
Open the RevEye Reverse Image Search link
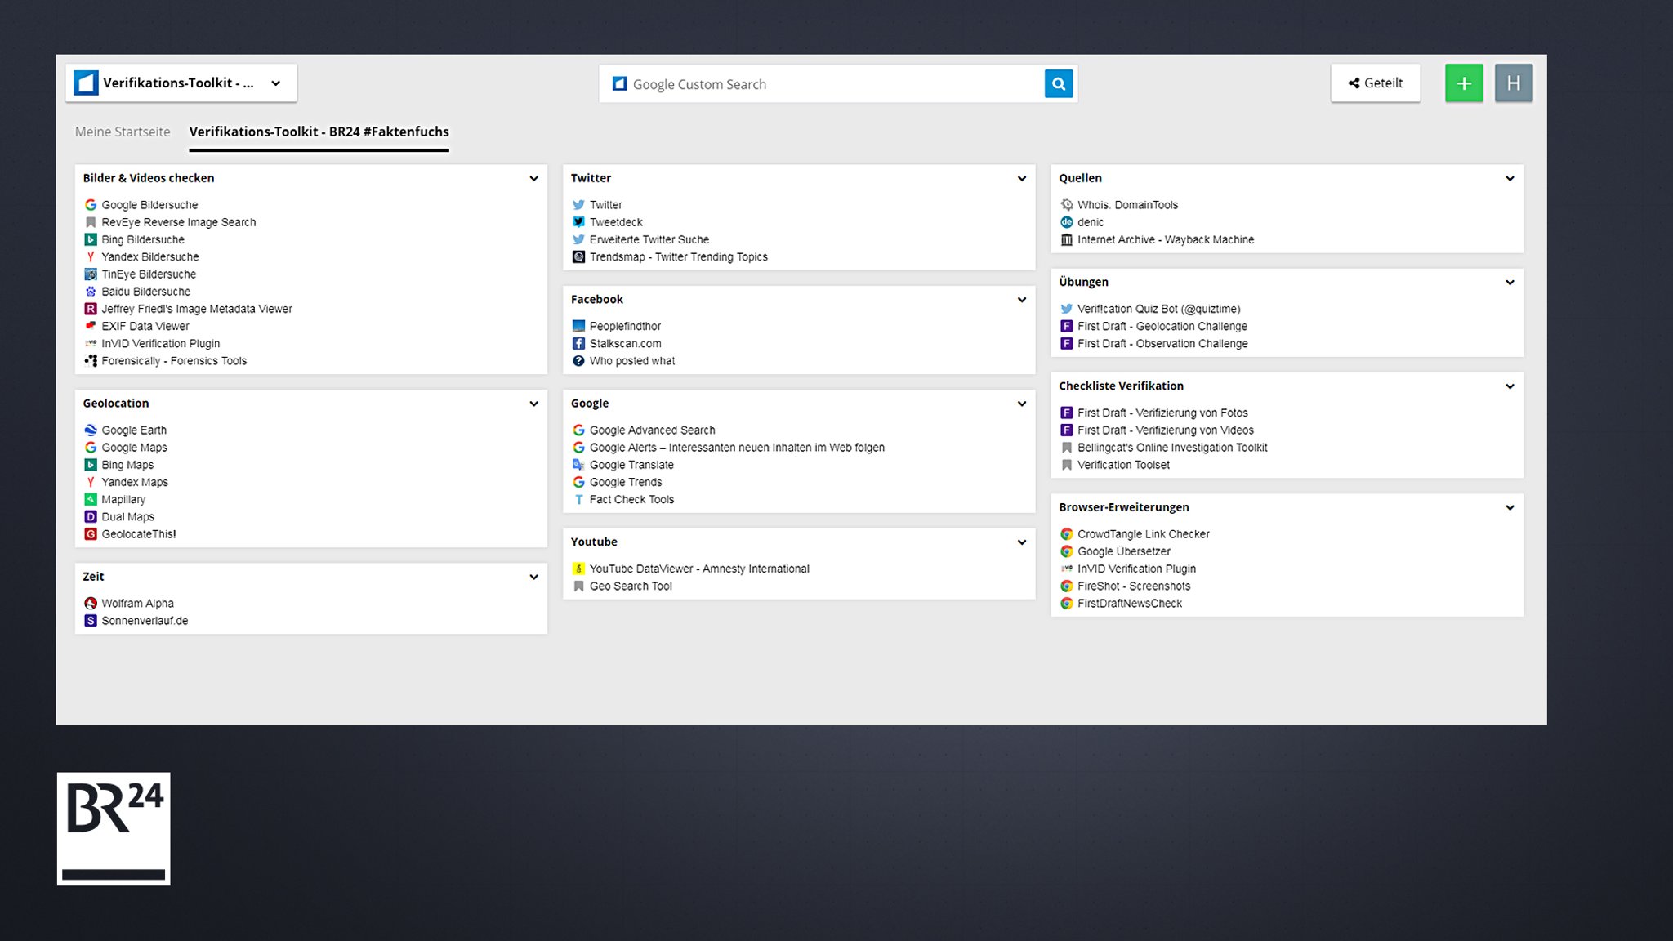pyautogui.click(x=179, y=222)
